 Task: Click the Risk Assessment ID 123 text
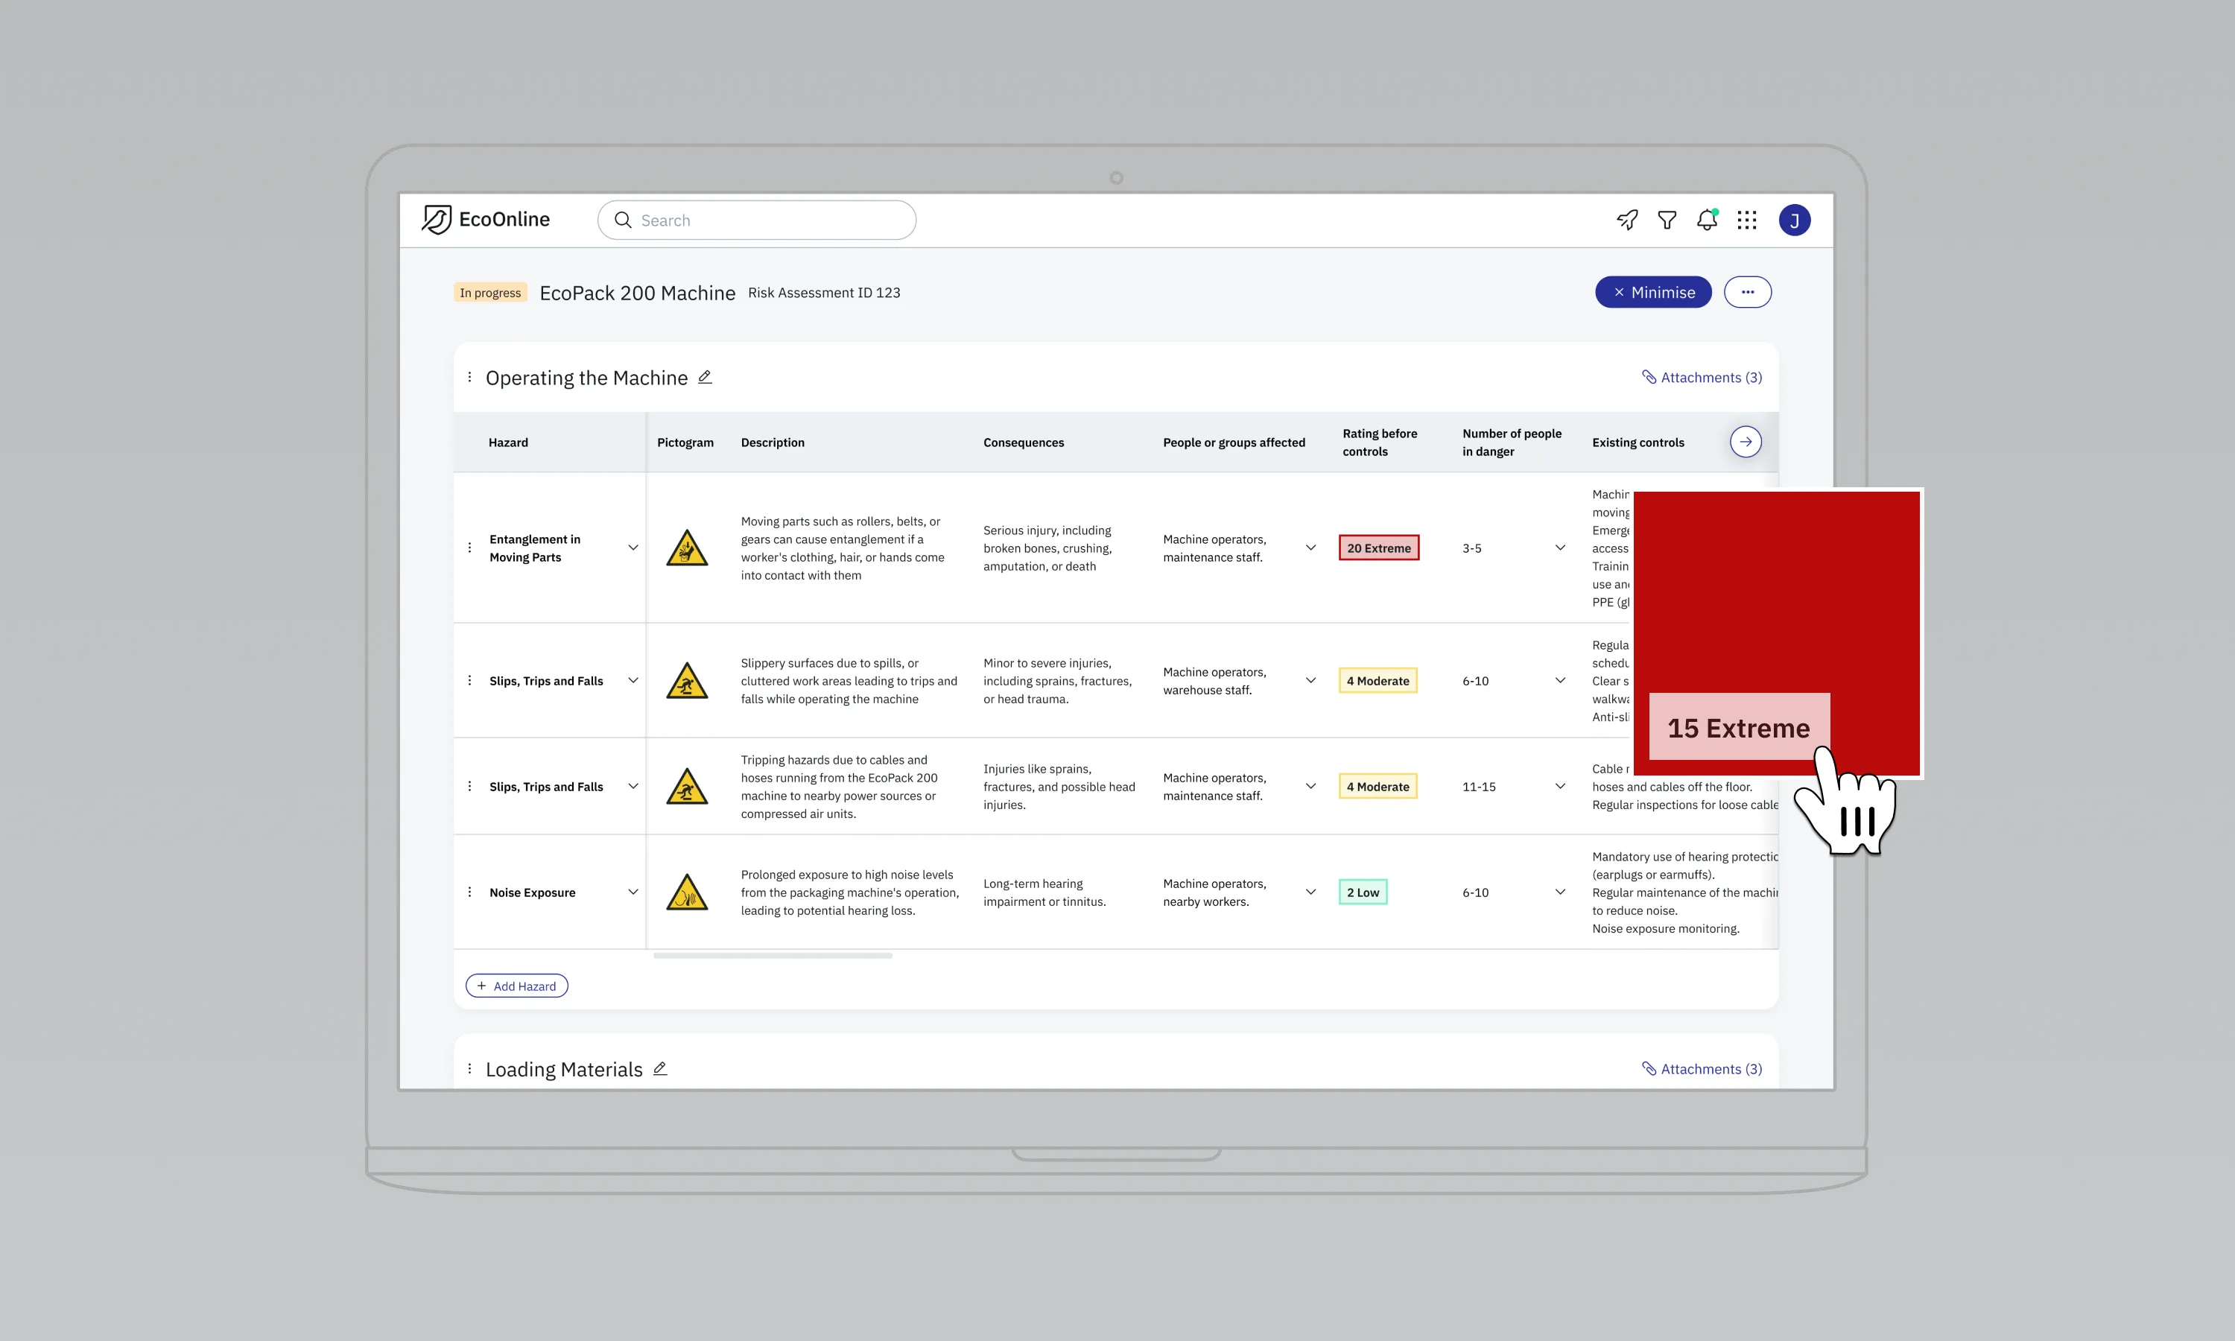[824, 292]
